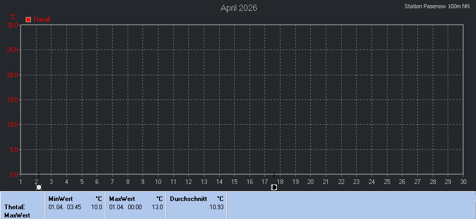Click the red °C unit label above the y-axis
This screenshot has width=476, height=219.
pos(13,17)
